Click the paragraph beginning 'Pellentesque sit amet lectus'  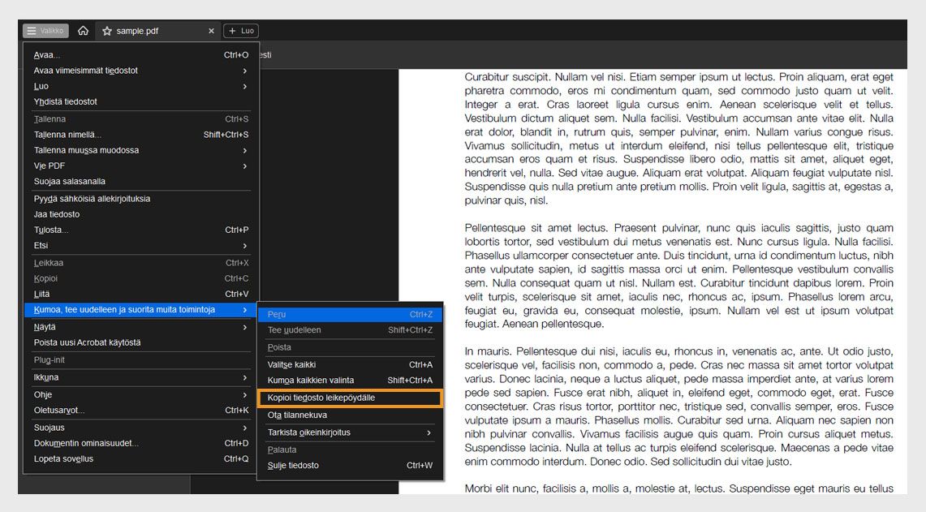tap(678, 276)
